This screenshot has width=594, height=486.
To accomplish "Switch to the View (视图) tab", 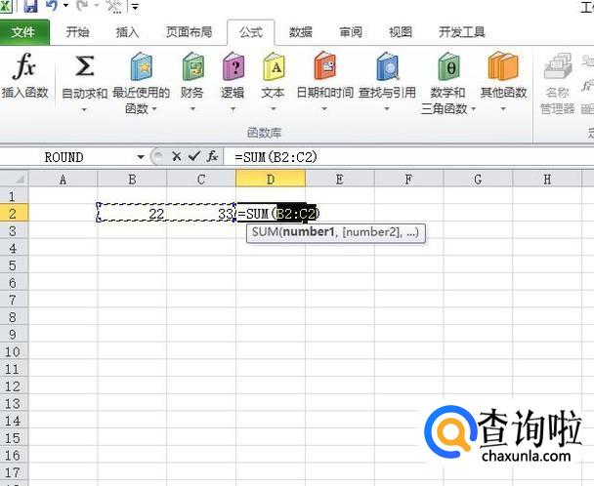I will coord(401,32).
